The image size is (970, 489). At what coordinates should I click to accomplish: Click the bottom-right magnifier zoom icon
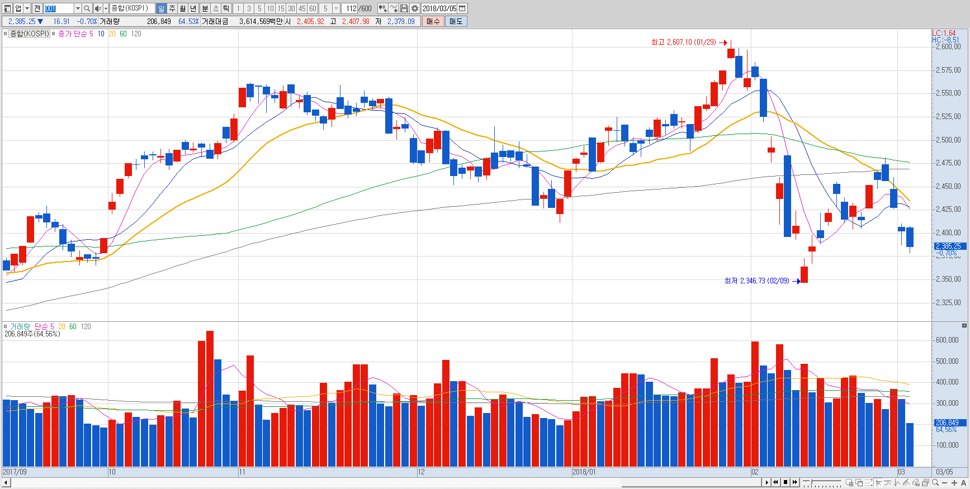pos(935,482)
